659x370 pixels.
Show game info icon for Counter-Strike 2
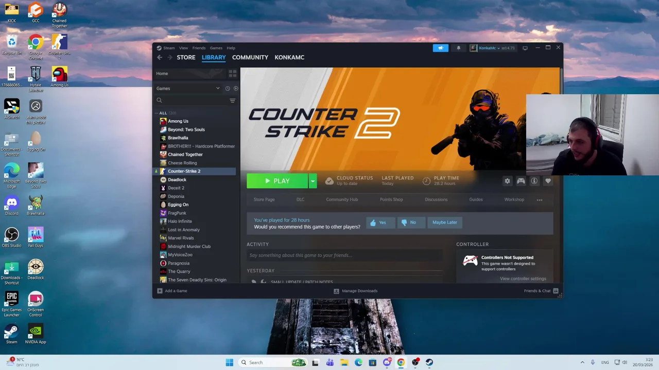point(534,181)
